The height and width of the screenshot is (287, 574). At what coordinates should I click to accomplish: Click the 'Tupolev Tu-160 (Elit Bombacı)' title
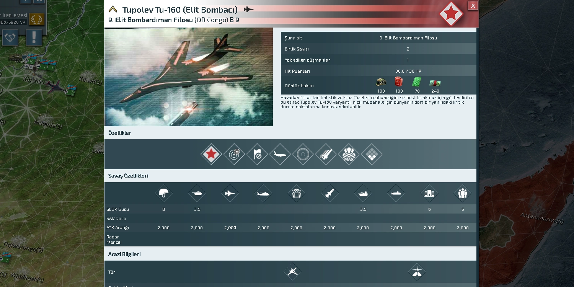pos(180,10)
